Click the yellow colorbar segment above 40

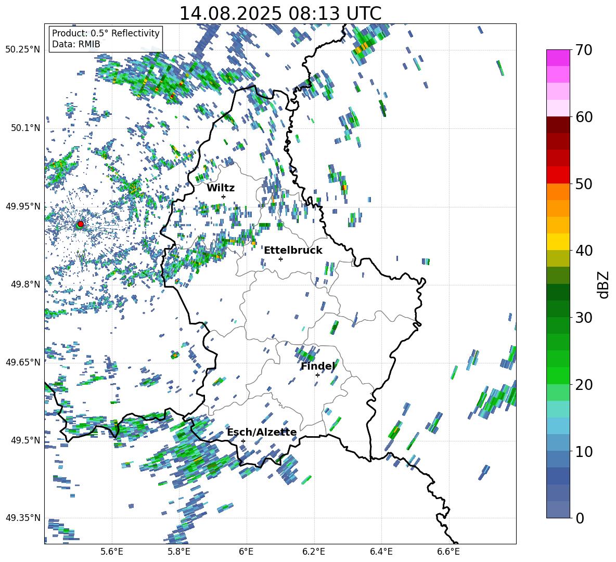pyautogui.click(x=558, y=242)
